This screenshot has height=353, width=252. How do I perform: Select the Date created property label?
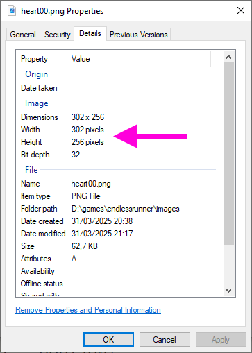[42, 221]
